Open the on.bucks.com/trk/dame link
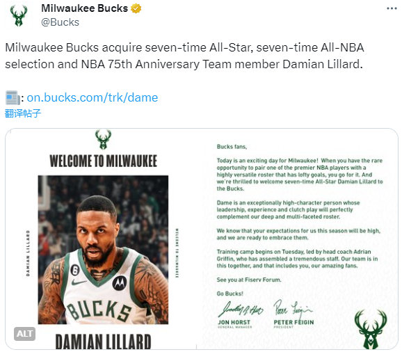This screenshot has width=402, height=352. click(93, 97)
